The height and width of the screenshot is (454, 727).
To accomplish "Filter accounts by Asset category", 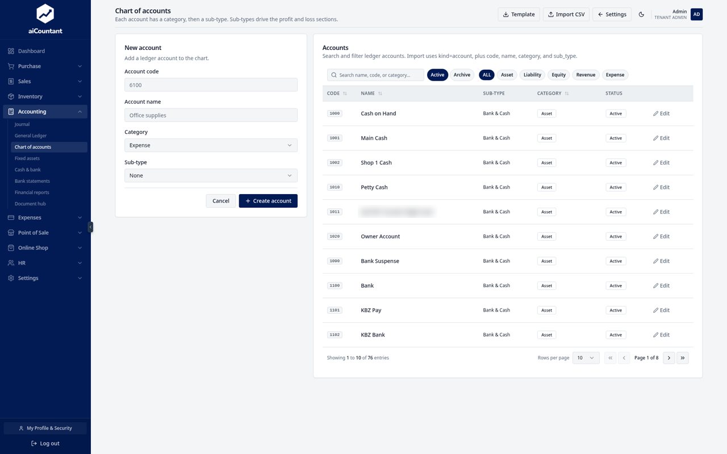I will click(x=507, y=75).
